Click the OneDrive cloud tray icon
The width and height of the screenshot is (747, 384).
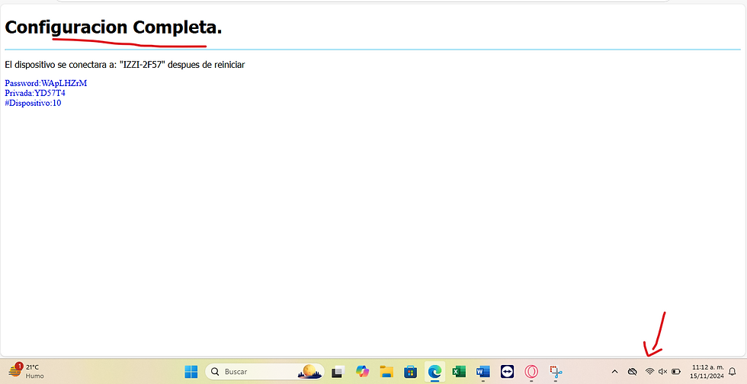click(632, 372)
